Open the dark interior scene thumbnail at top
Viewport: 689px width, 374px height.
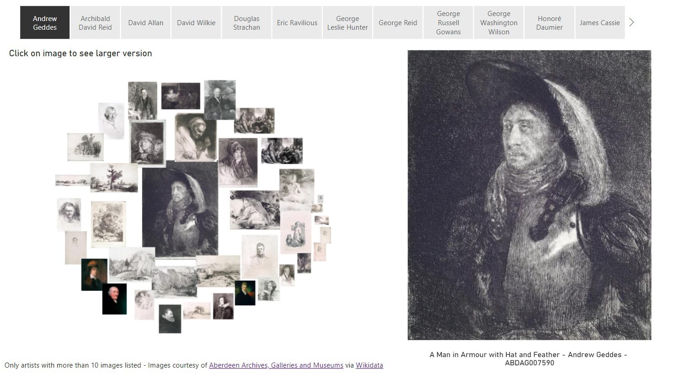[181, 96]
